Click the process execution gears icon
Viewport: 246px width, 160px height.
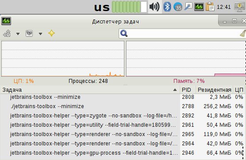[7, 33]
